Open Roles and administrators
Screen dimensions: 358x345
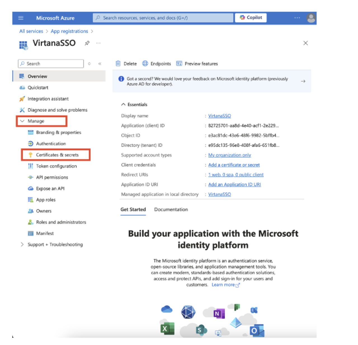61,222
